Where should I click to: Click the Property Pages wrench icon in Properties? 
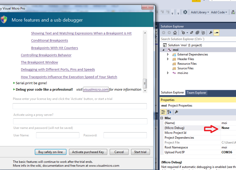[176, 112]
